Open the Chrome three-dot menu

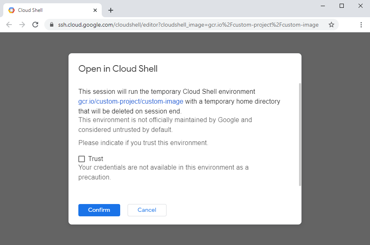pyautogui.click(x=361, y=25)
